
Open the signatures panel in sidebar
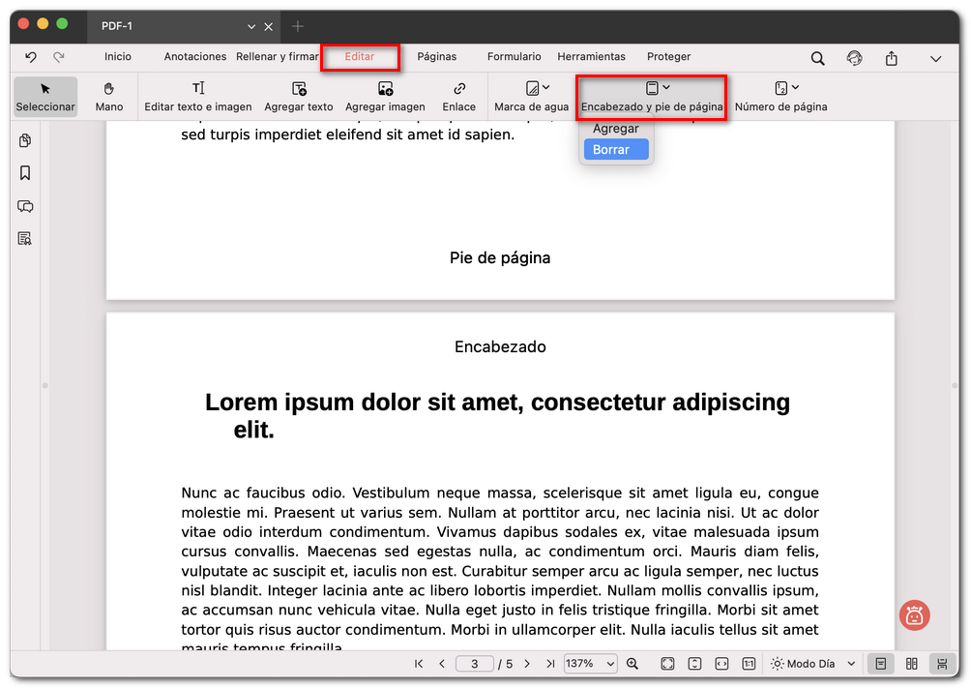(25, 238)
